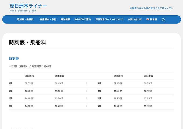
Task: Go to お問い合わせ menu item
Action: [135, 19]
